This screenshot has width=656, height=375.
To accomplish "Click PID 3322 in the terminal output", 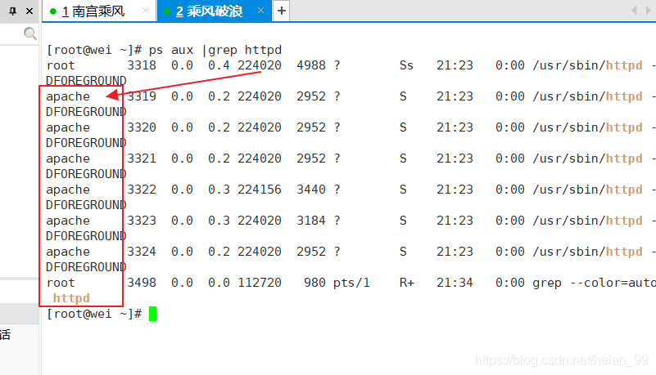I will pyautogui.click(x=142, y=190).
